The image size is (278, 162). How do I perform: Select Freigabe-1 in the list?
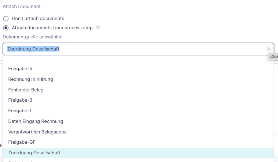20,111
